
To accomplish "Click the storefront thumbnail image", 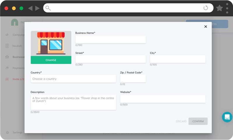I will [x=51, y=43].
